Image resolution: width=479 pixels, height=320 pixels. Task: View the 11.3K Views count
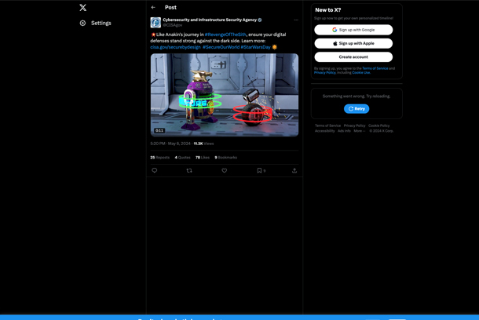pyautogui.click(x=203, y=144)
